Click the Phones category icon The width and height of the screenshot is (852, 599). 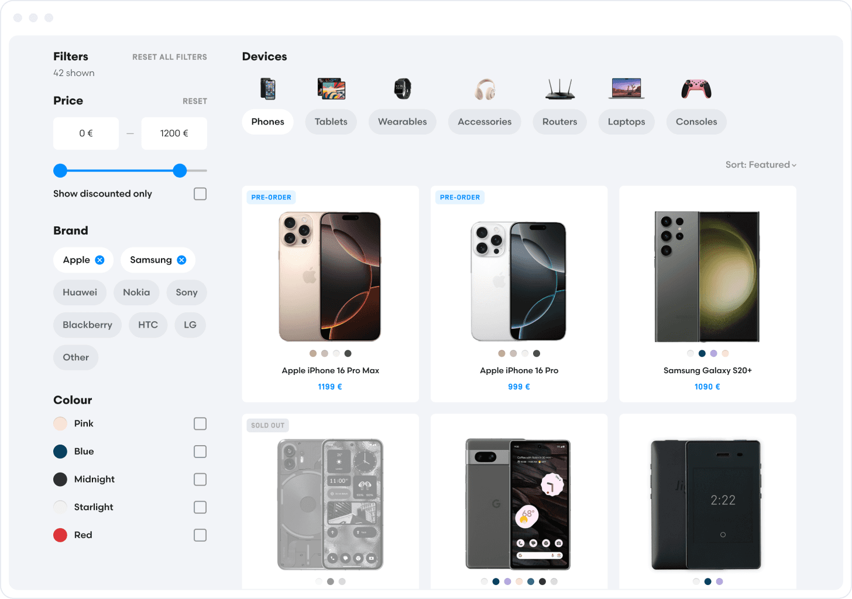point(268,89)
